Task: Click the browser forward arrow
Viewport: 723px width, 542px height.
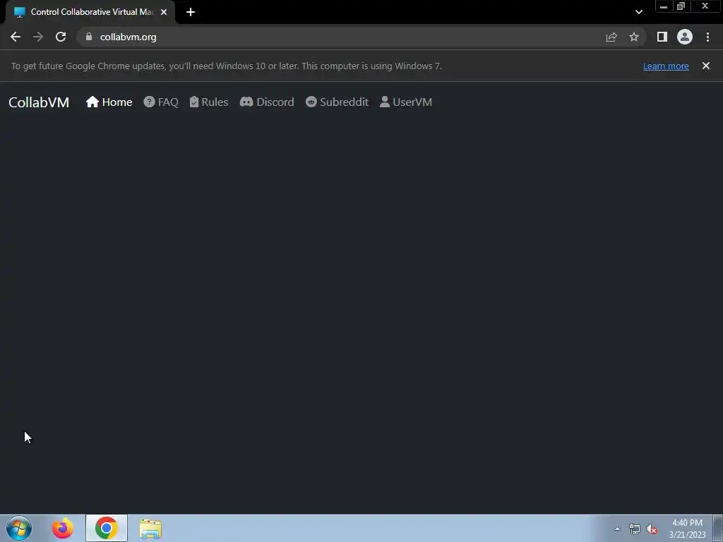Action: pyautogui.click(x=38, y=37)
